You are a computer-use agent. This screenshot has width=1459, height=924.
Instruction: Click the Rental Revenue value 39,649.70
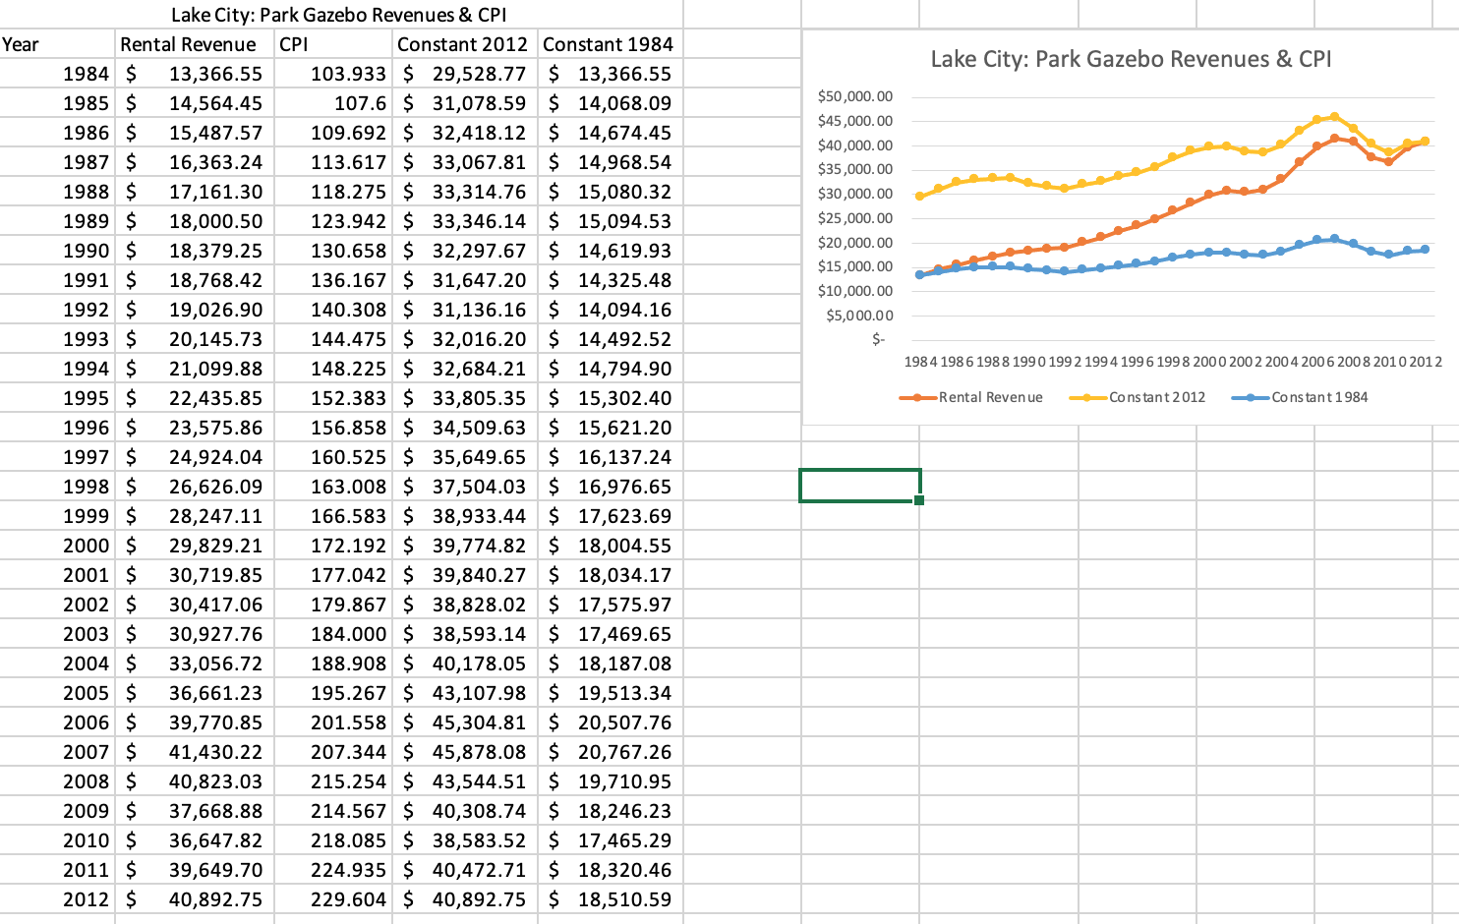coord(195,870)
